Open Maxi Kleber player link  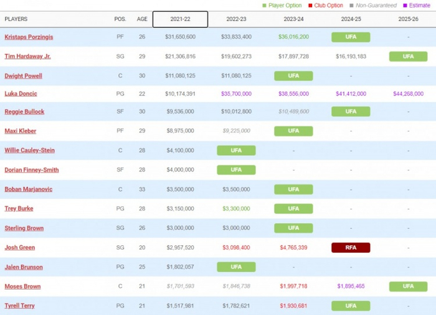21,131
